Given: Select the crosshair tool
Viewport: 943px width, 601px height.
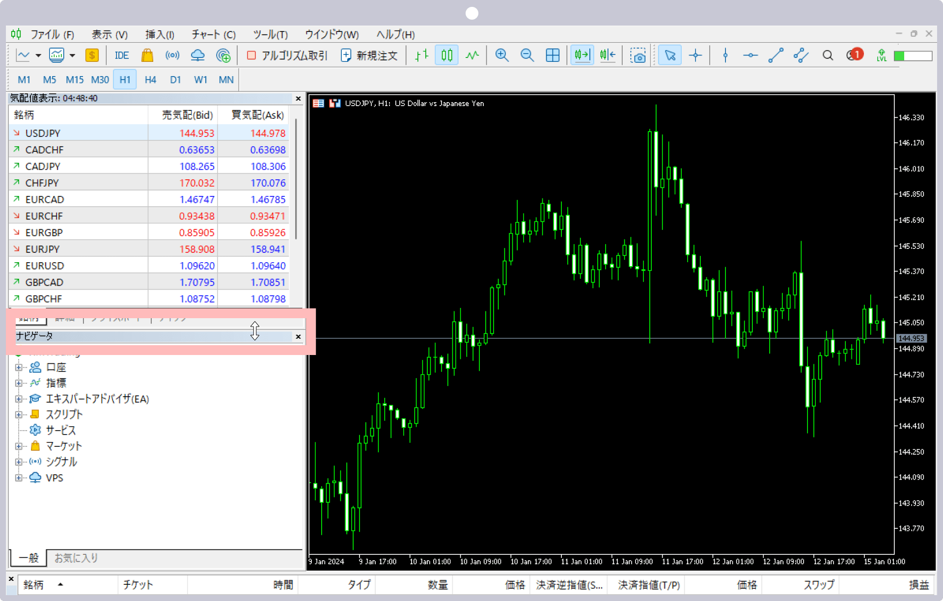Looking at the screenshot, I should (x=695, y=55).
